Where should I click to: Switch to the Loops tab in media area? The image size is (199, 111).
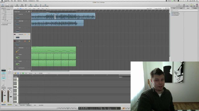[181, 8]
